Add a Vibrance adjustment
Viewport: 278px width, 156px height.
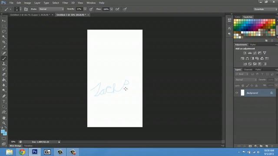click(265, 53)
